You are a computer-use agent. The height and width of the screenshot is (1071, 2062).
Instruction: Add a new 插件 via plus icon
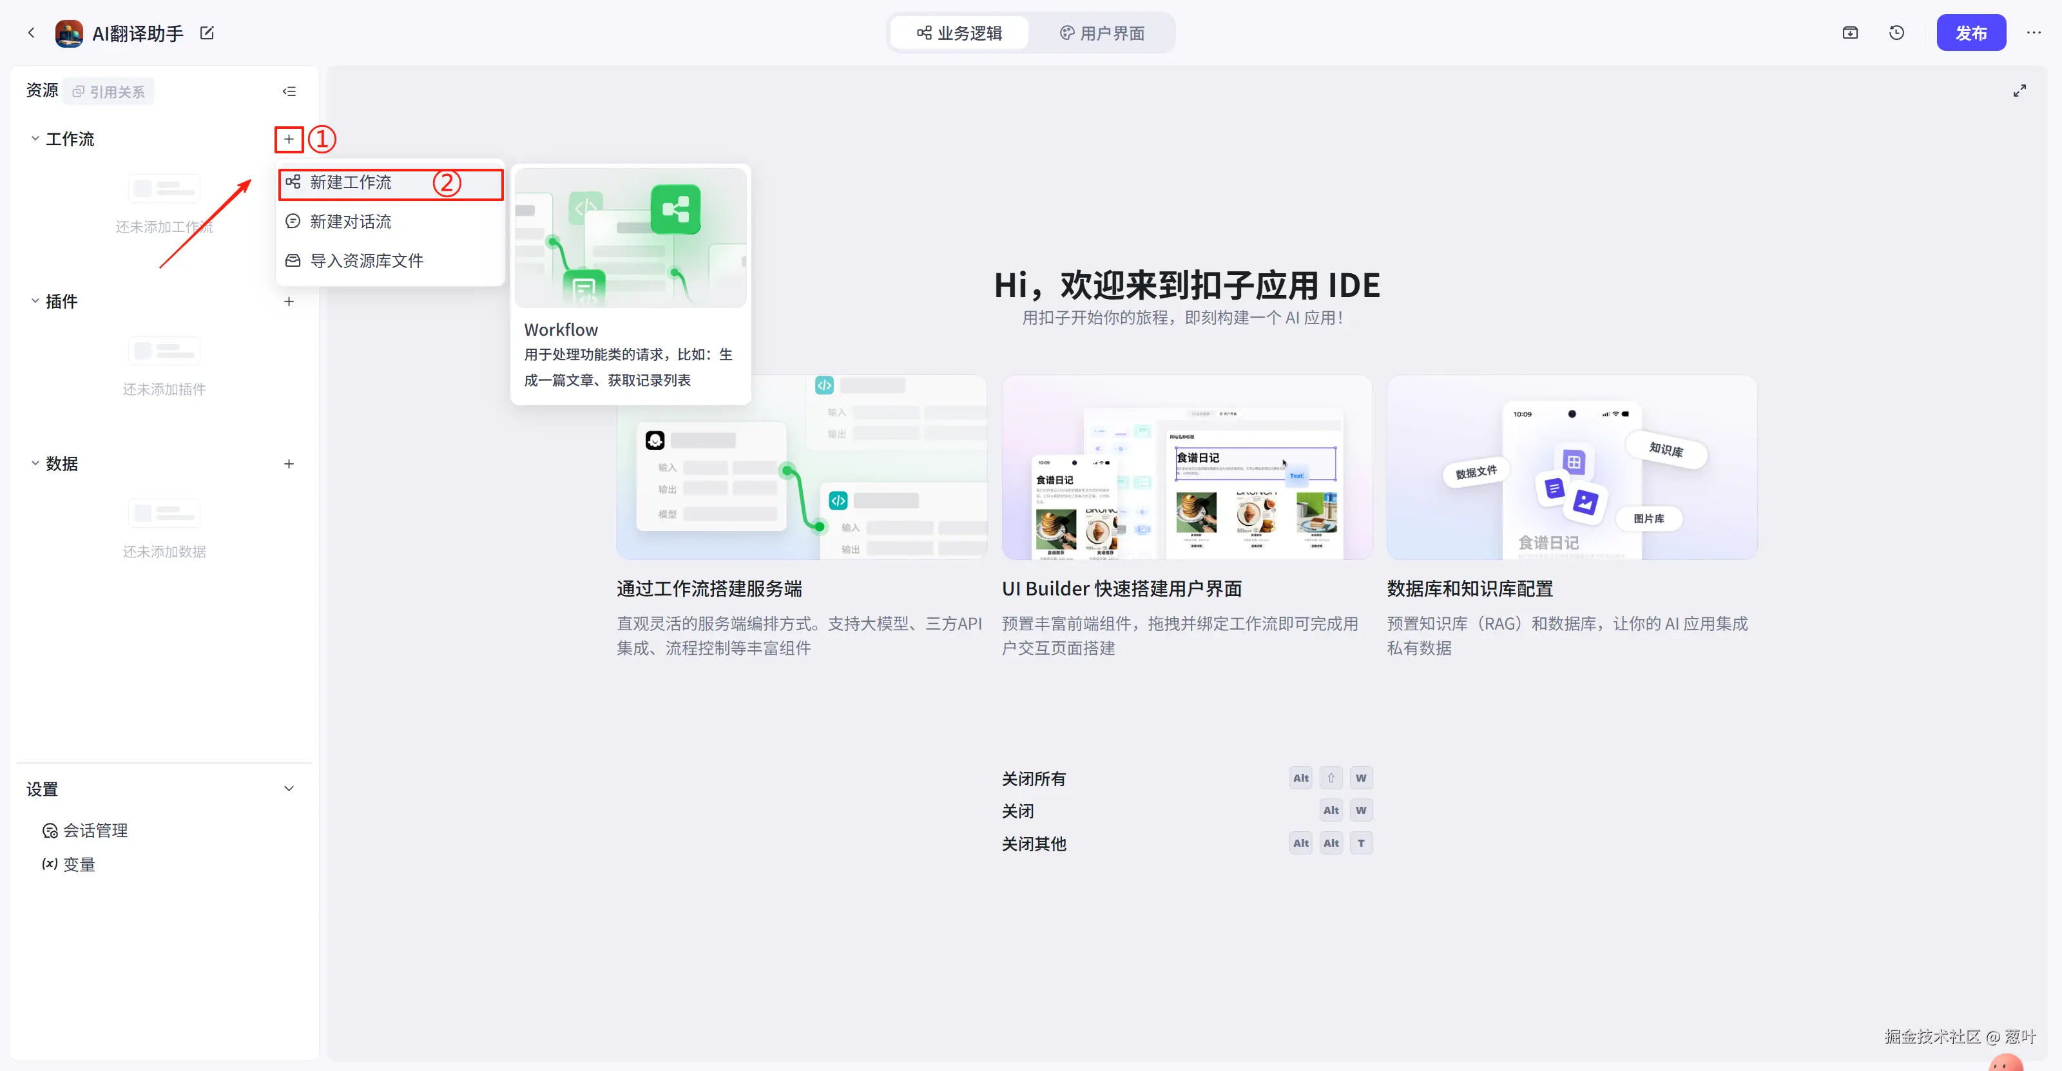[289, 302]
